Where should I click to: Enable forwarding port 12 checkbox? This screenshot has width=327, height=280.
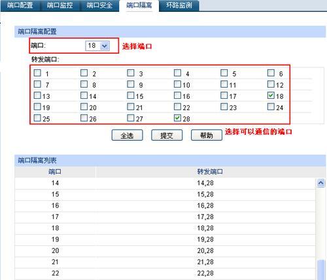[x=271, y=84]
